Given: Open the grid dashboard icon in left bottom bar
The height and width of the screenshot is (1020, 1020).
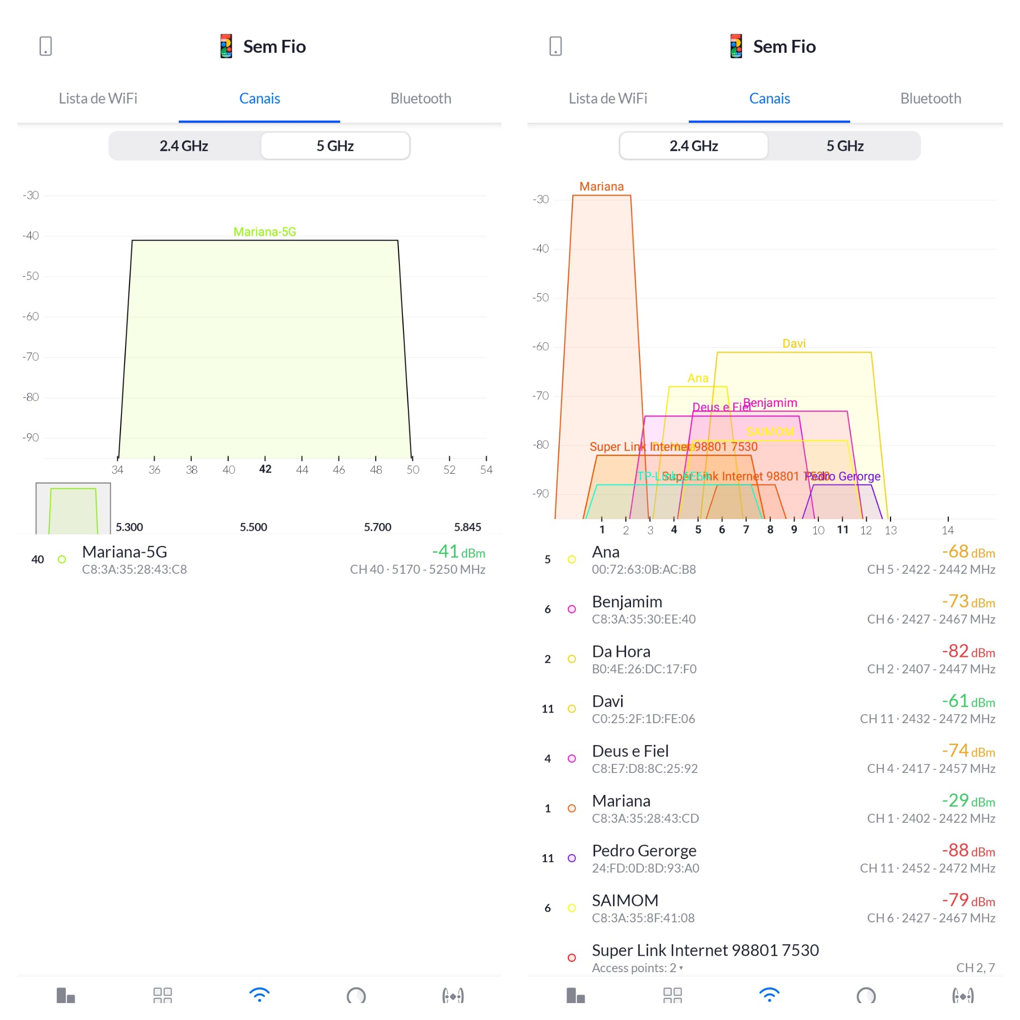Looking at the screenshot, I should click(162, 995).
